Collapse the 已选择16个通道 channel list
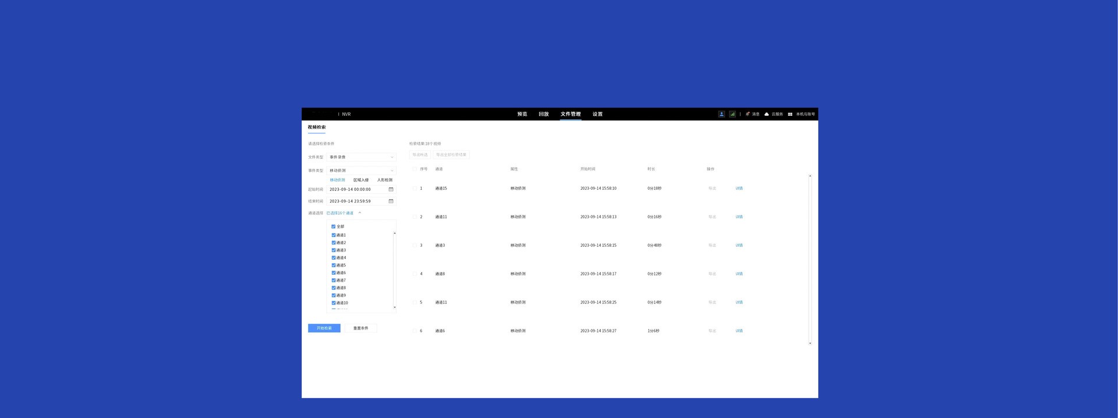 [x=360, y=213]
